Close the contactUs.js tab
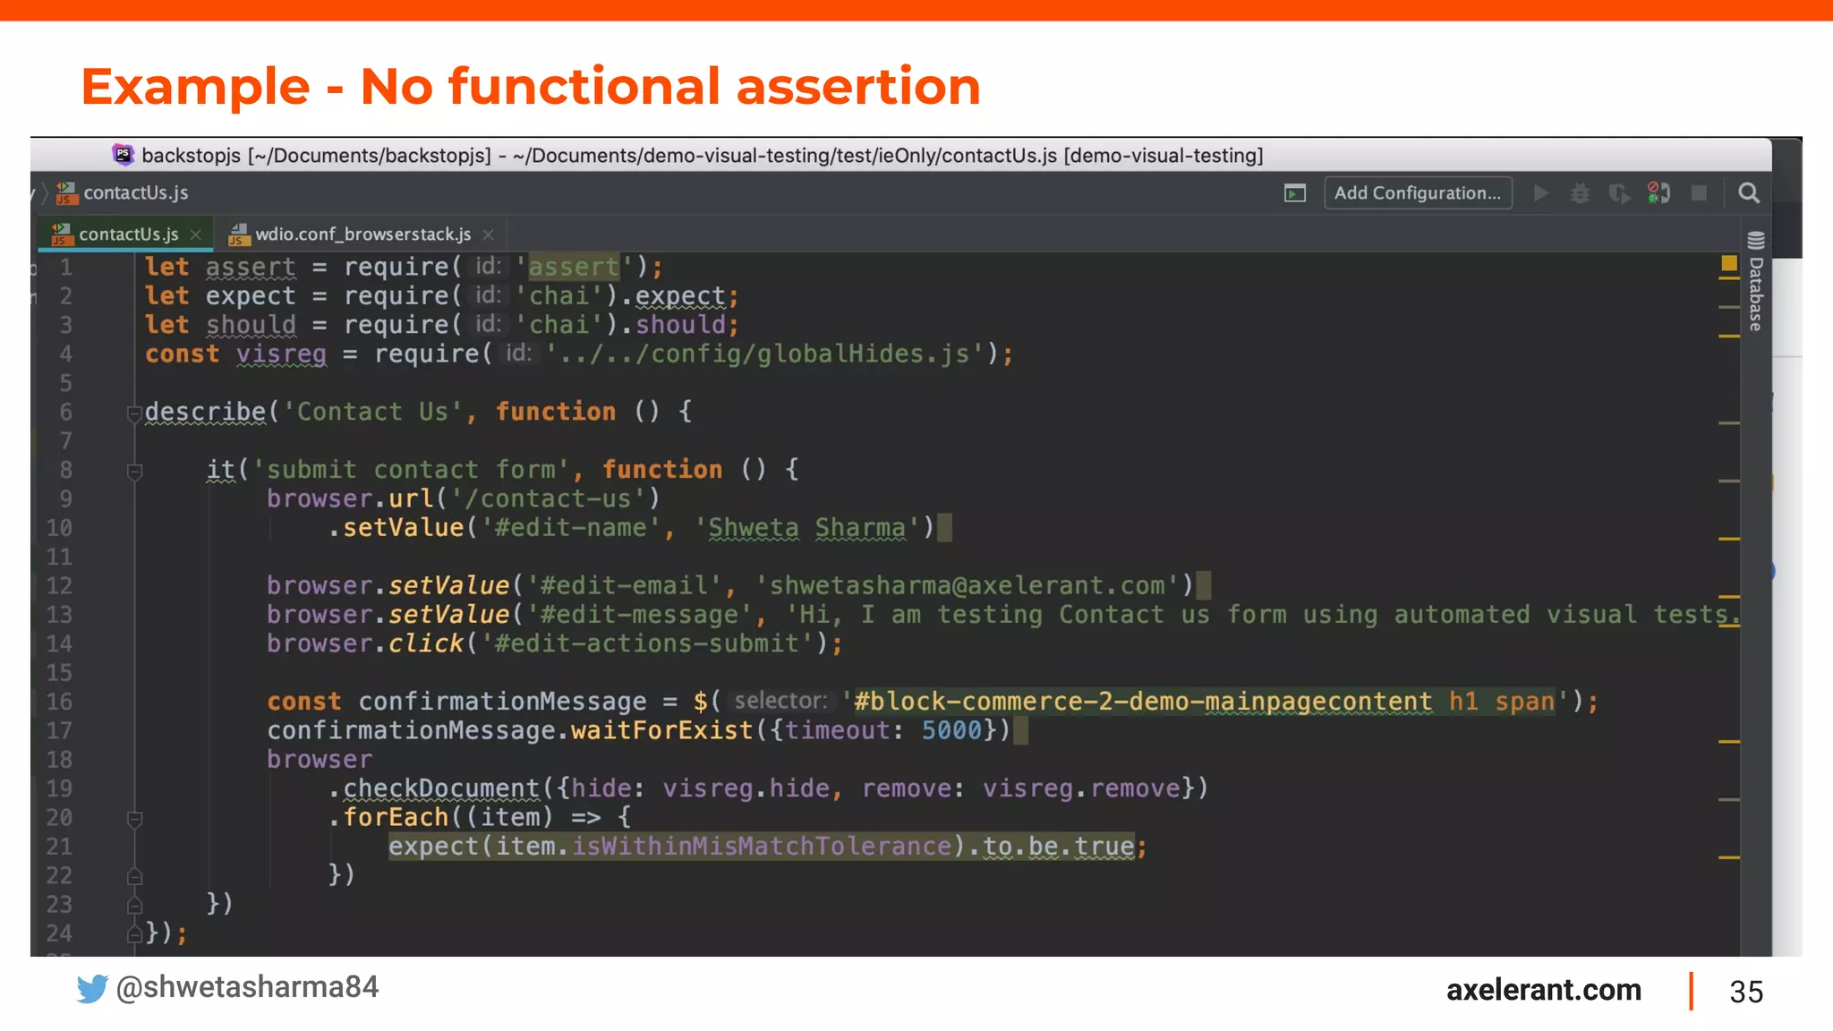 point(196,234)
